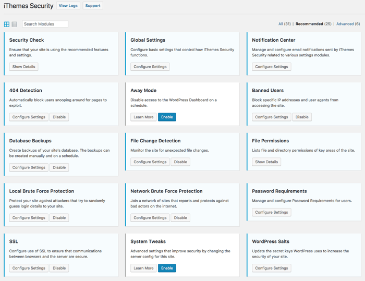Configure Settings for Database Backups
This screenshot has width=365, height=281.
29,167
